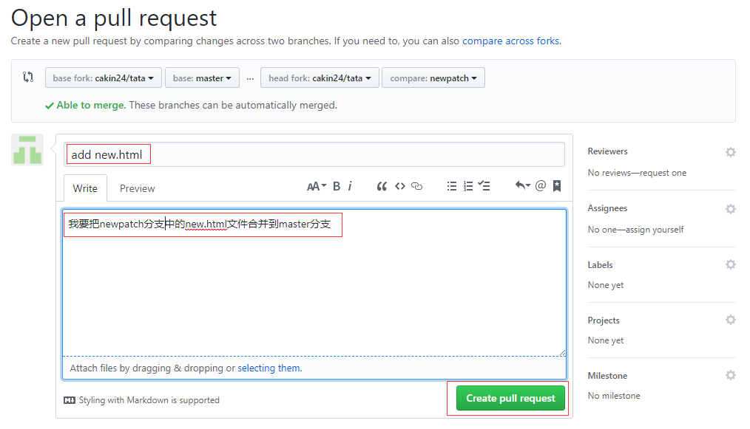Switch to the Write tab
750x429 pixels.
point(85,188)
